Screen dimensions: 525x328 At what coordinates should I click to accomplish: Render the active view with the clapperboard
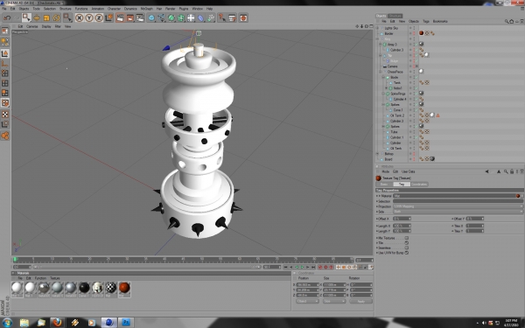click(120, 17)
